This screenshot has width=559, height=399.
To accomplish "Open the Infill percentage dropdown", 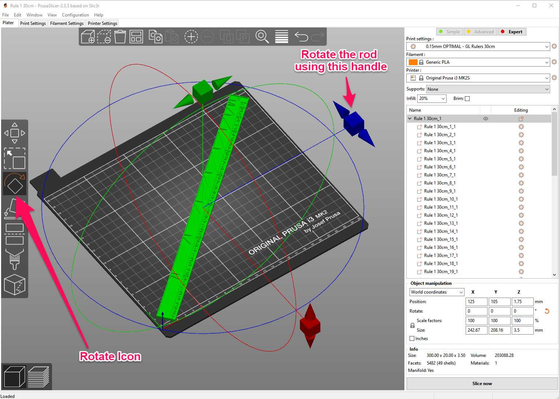I will (x=432, y=98).
